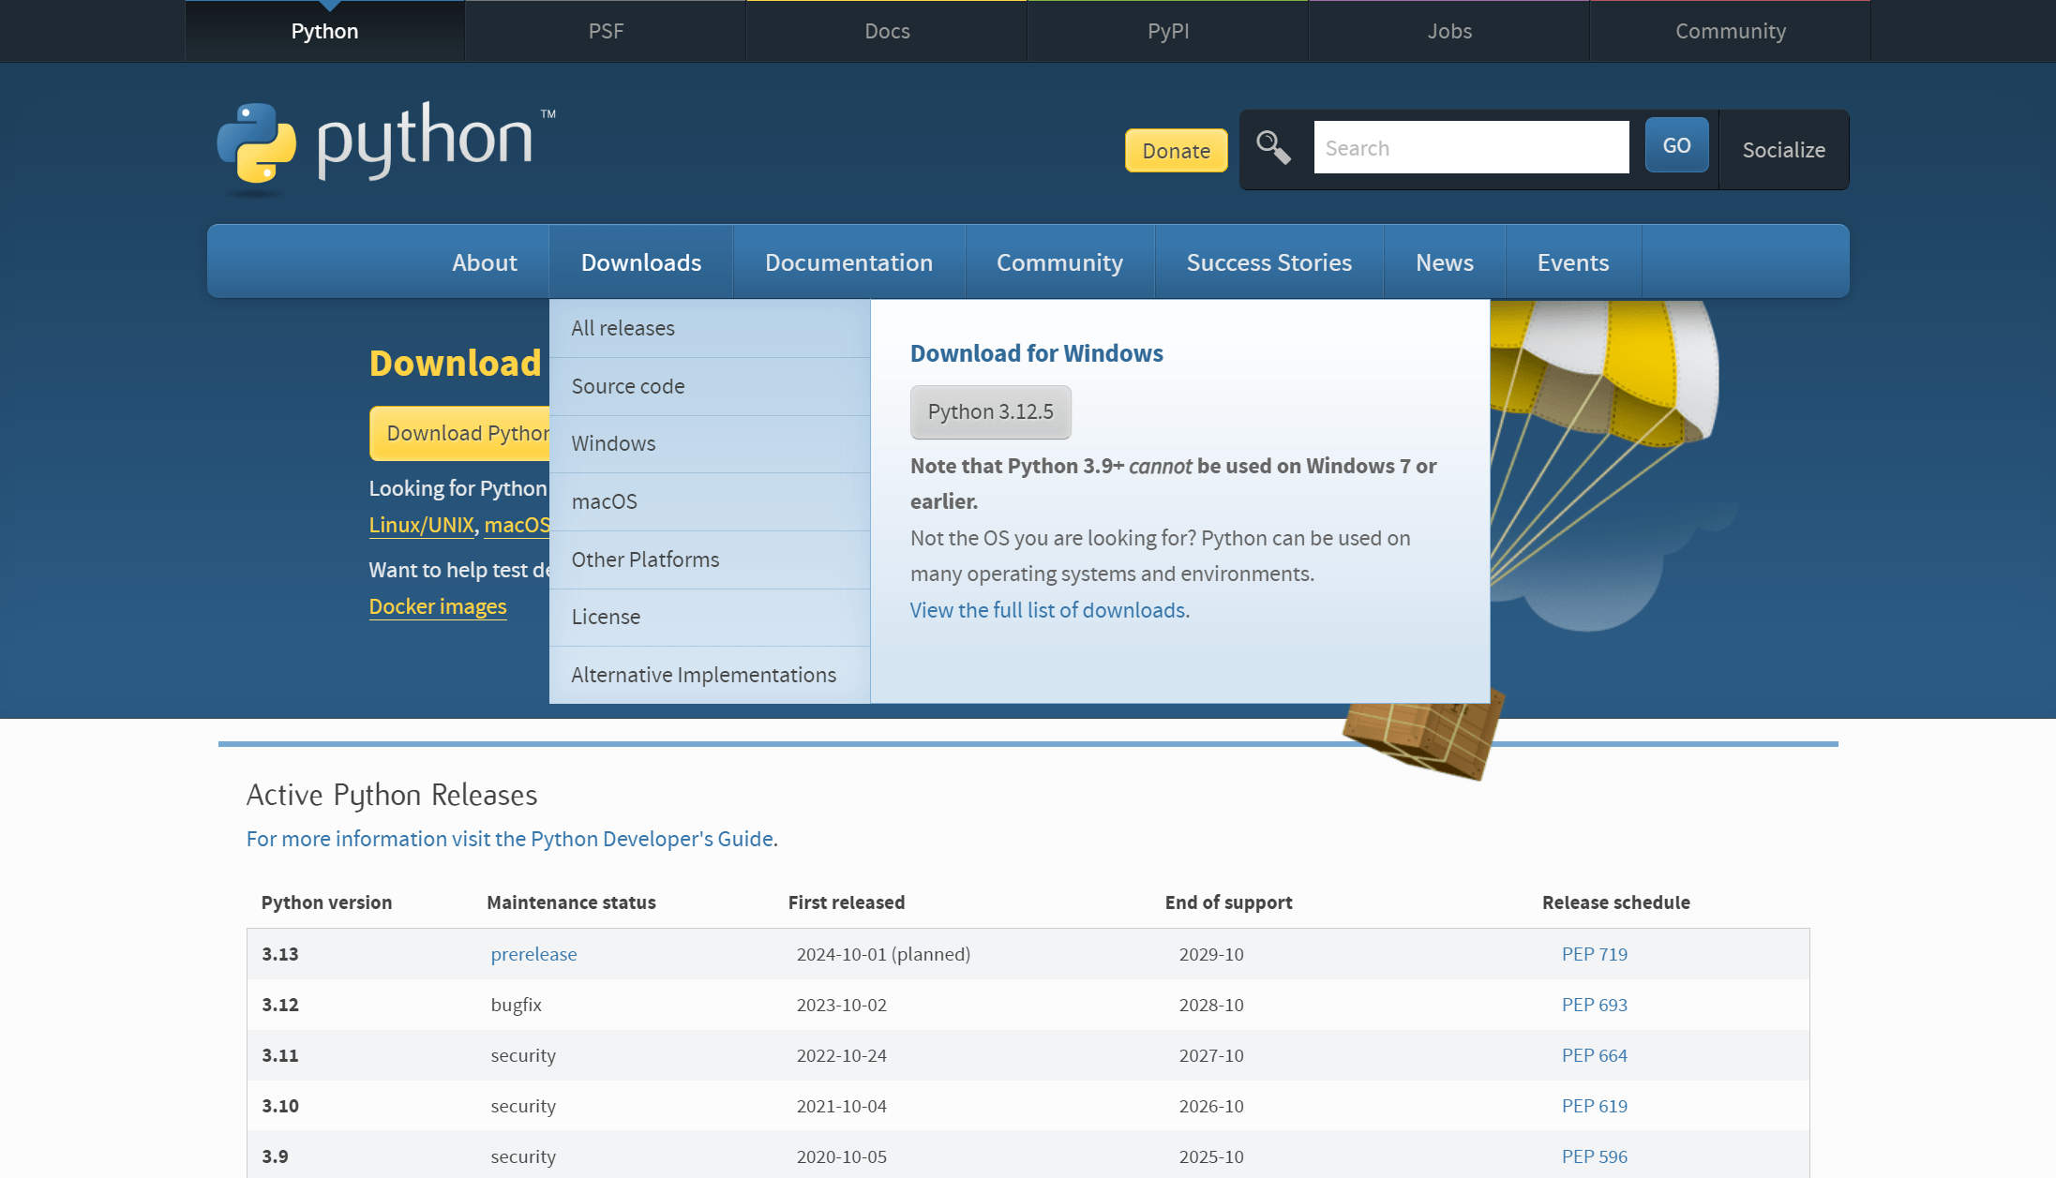Click the Python logo icon
Viewport: 2056px width, 1178px height.
[256, 143]
